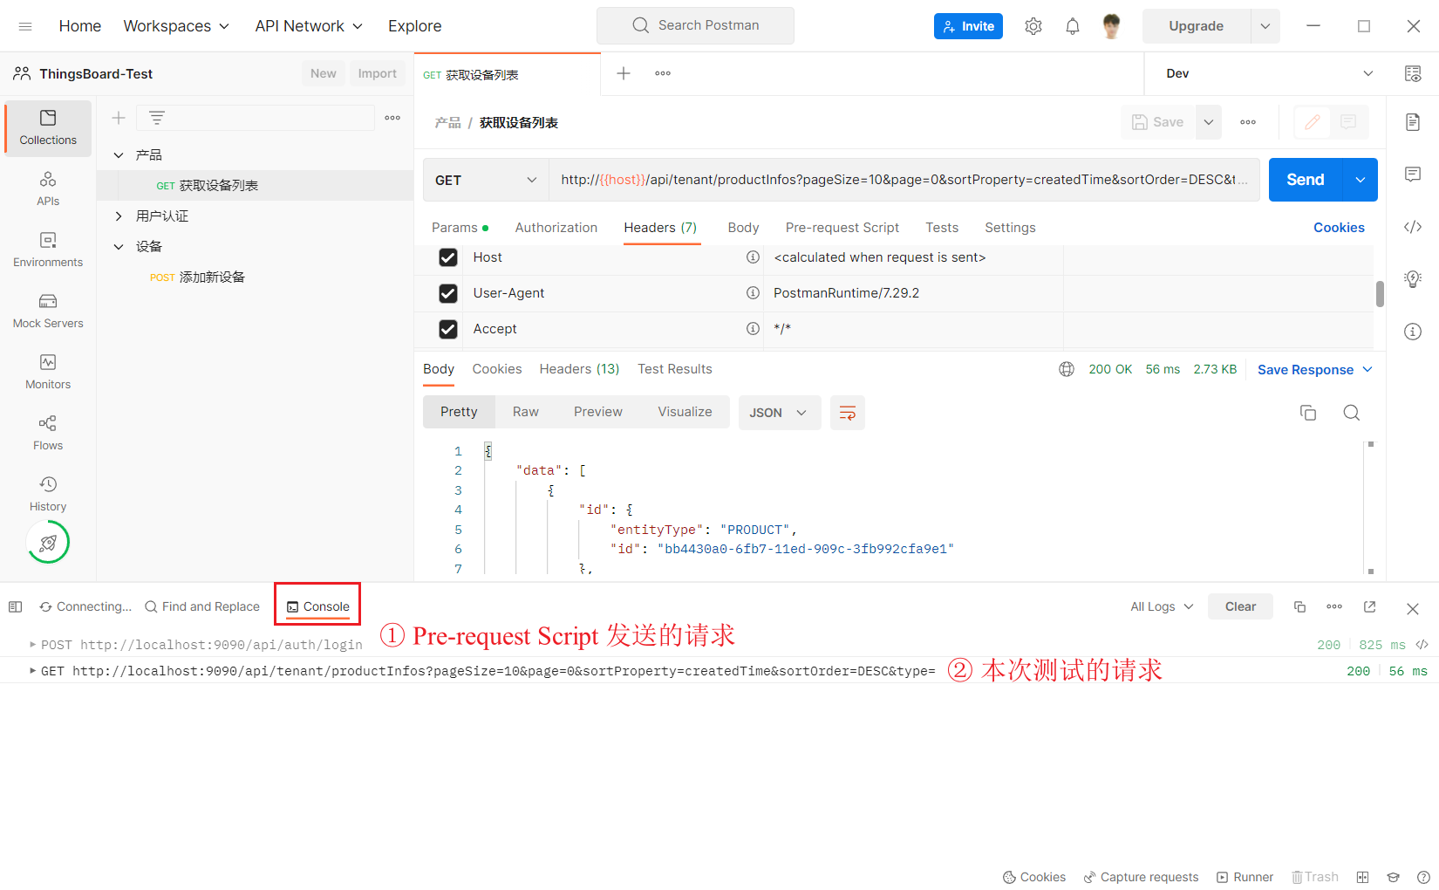The width and height of the screenshot is (1439, 890).
Task: Click the collections filter icon
Action: [157, 118]
